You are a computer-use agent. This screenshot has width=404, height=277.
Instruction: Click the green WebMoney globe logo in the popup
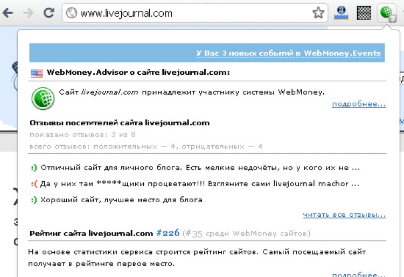tap(43, 98)
